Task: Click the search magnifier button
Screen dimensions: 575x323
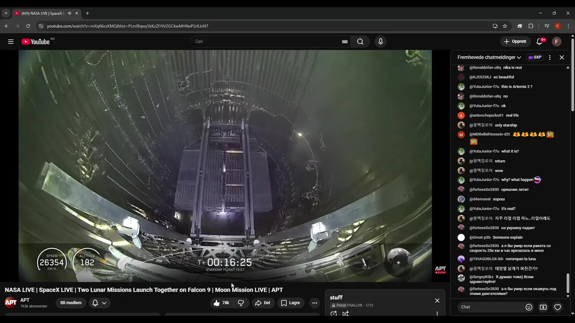Action: pos(360,42)
